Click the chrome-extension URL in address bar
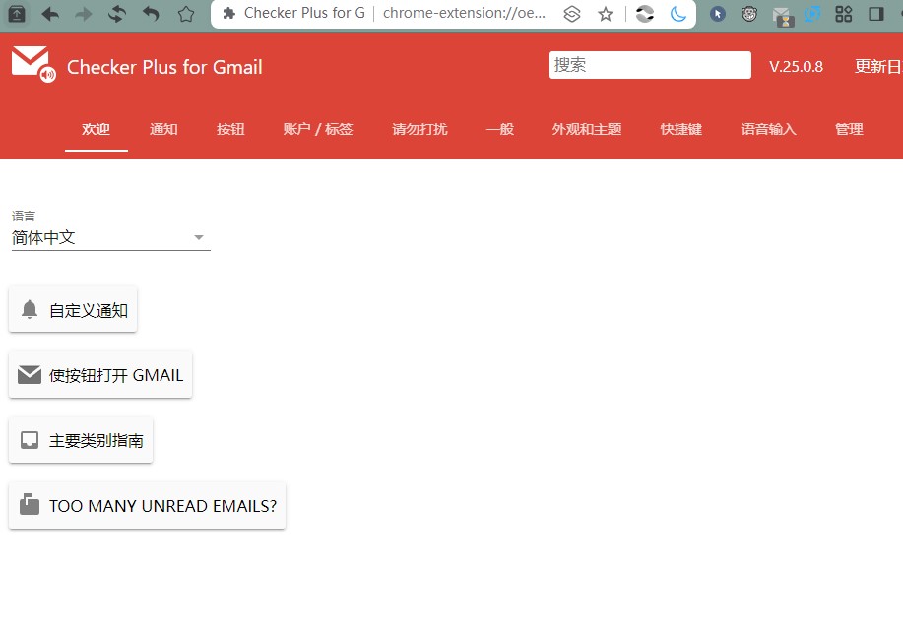The height and width of the screenshot is (626, 903). [464, 13]
